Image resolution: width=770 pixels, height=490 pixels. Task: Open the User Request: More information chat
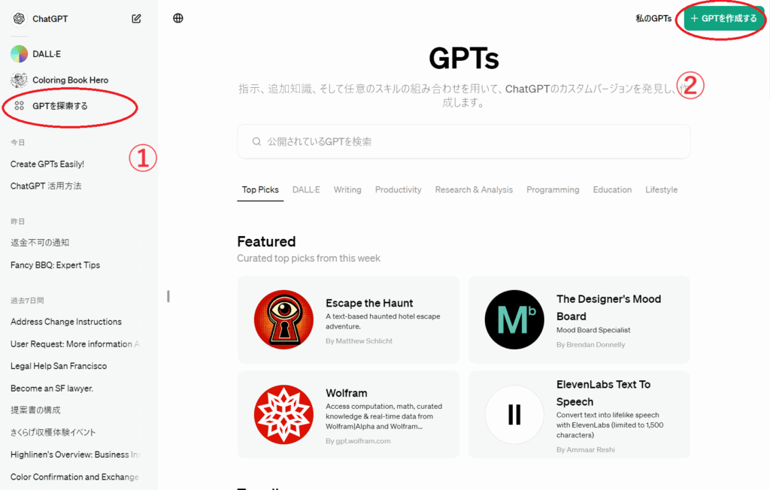[x=74, y=343]
